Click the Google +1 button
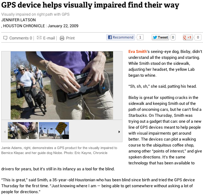203x196 pixels. (188, 37)
